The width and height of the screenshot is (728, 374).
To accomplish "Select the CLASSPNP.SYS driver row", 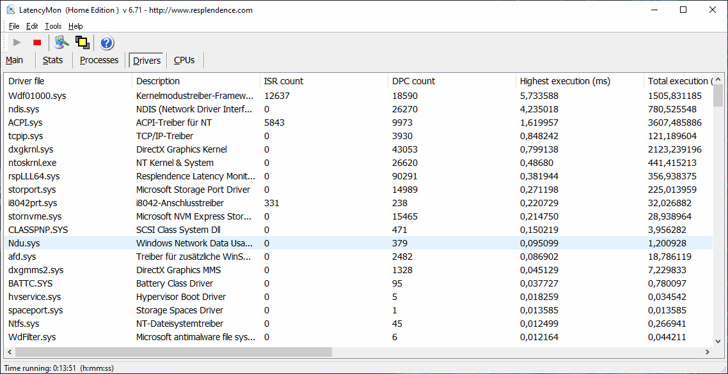I will [358, 230].
